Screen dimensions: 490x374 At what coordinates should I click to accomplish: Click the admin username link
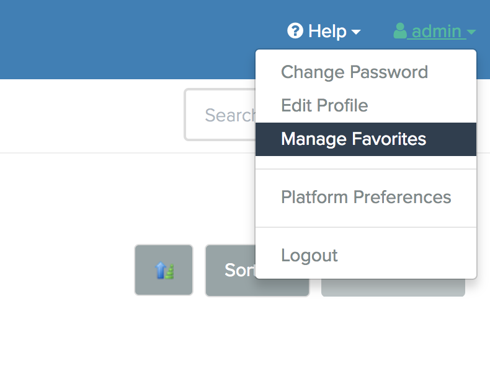click(x=437, y=32)
